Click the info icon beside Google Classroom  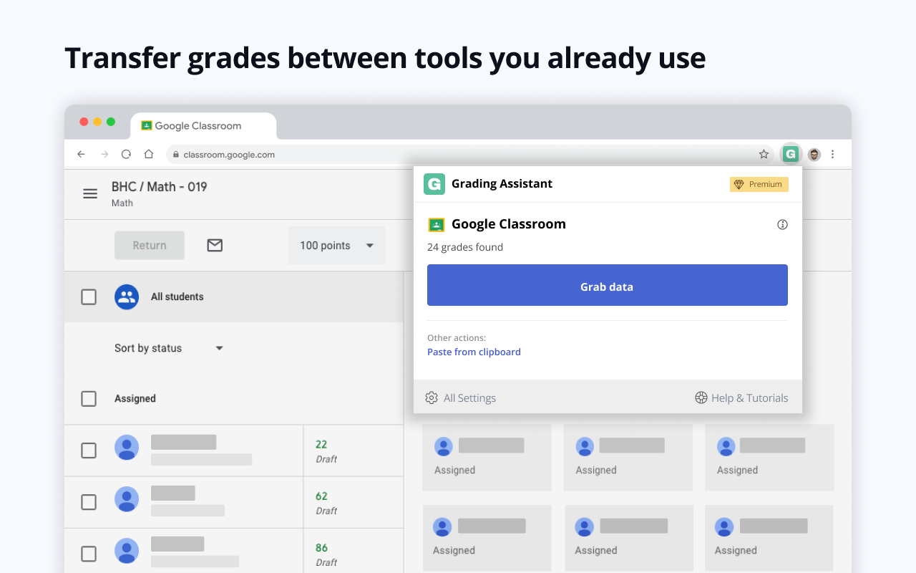pos(782,224)
